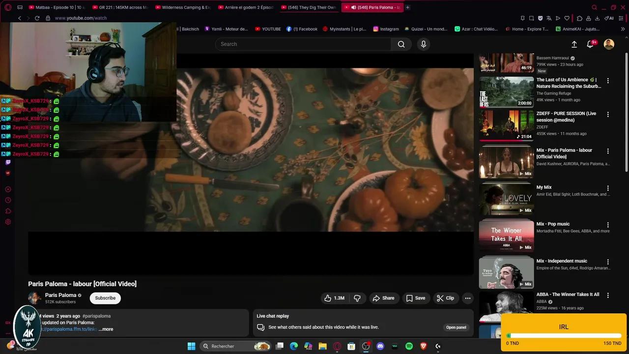Image resolution: width=629 pixels, height=354 pixels.
Task: Open Spotify from the taskbar
Action: coord(408,346)
